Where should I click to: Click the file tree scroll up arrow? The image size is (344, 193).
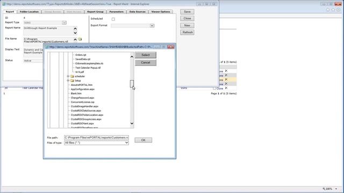[132, 57]
